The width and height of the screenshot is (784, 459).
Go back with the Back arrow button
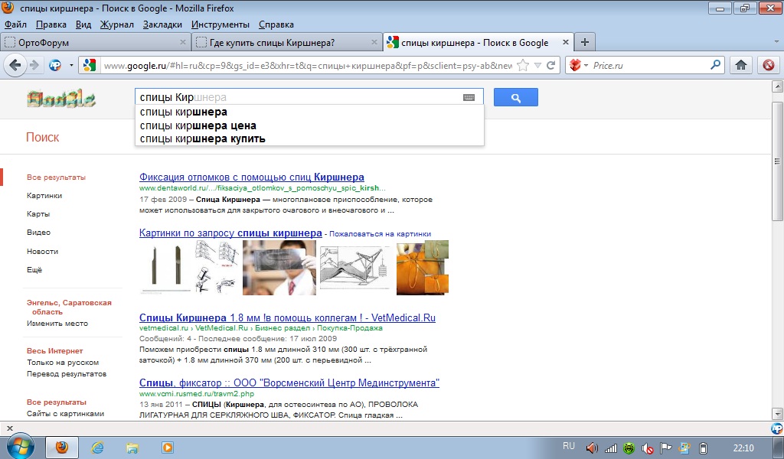[x=15, y=65]
